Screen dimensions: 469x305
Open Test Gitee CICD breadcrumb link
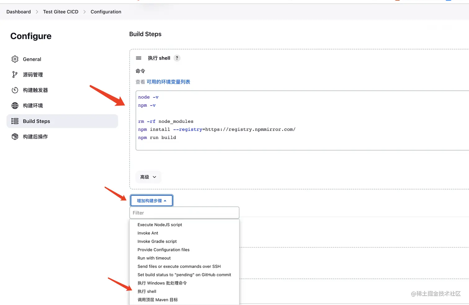(x=61, y=12)
